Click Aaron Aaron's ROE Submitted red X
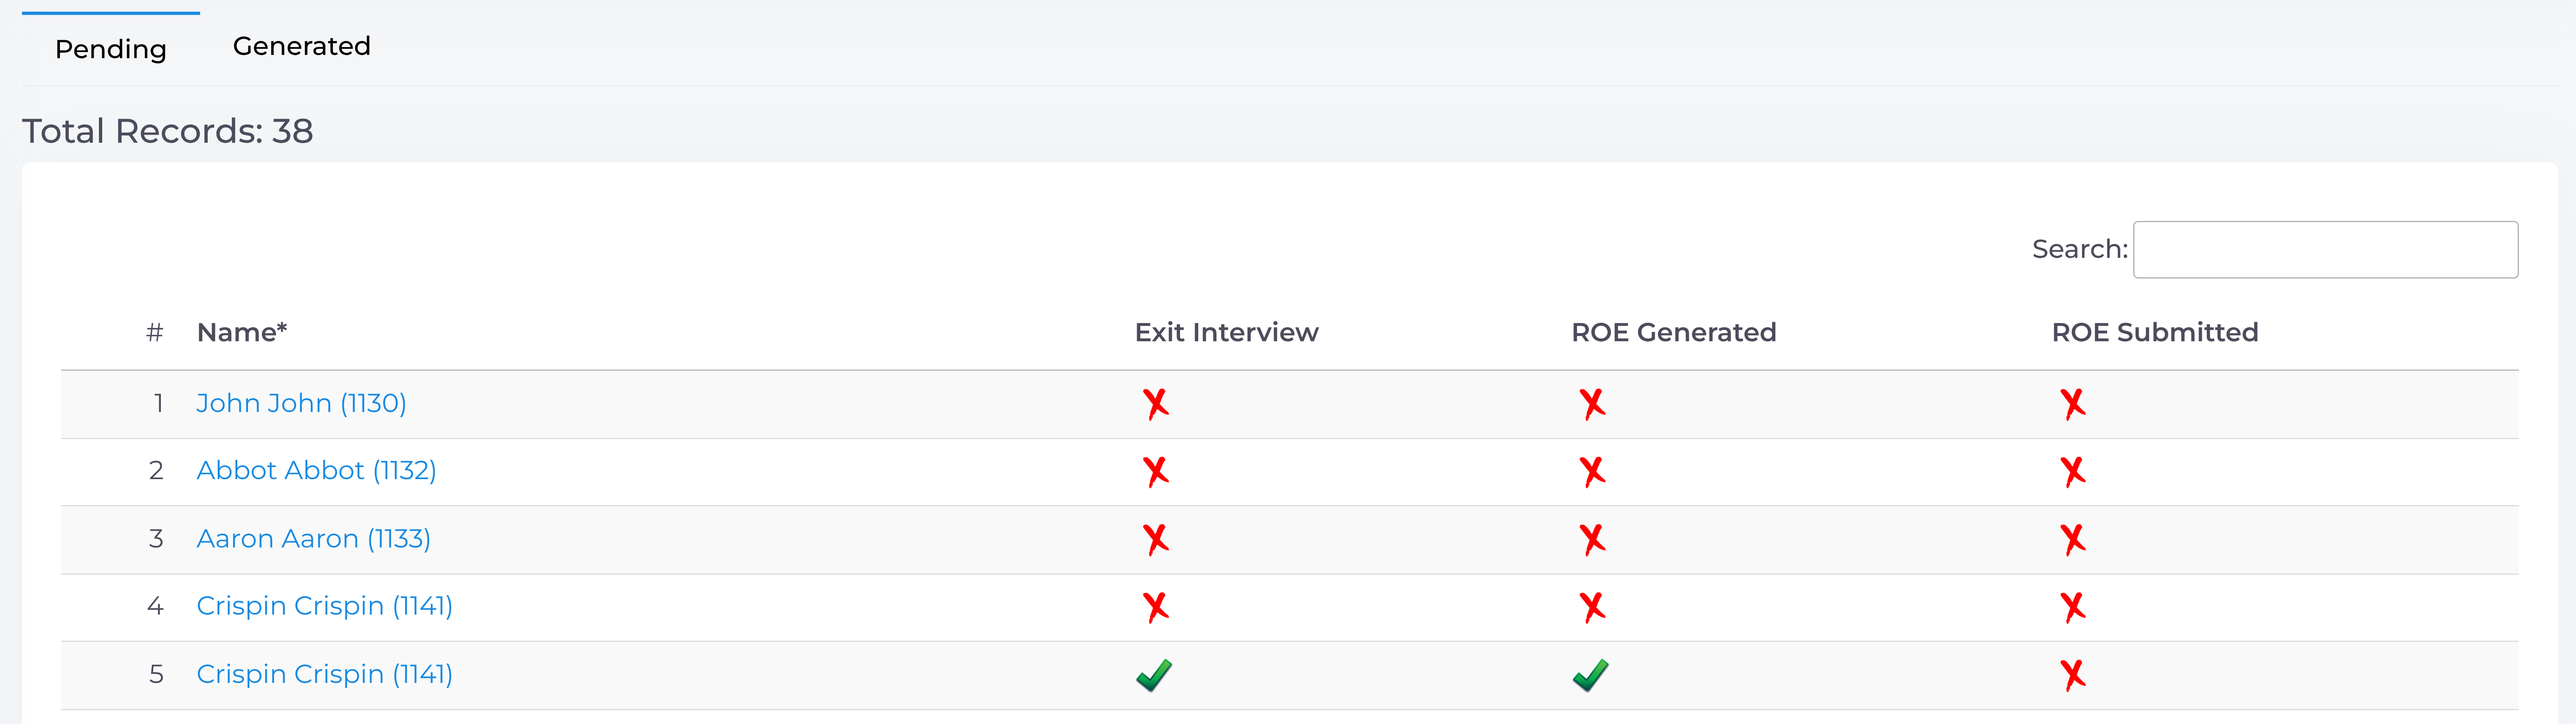This screenshot has height=724, width=2576. [x=2072, y=539]
